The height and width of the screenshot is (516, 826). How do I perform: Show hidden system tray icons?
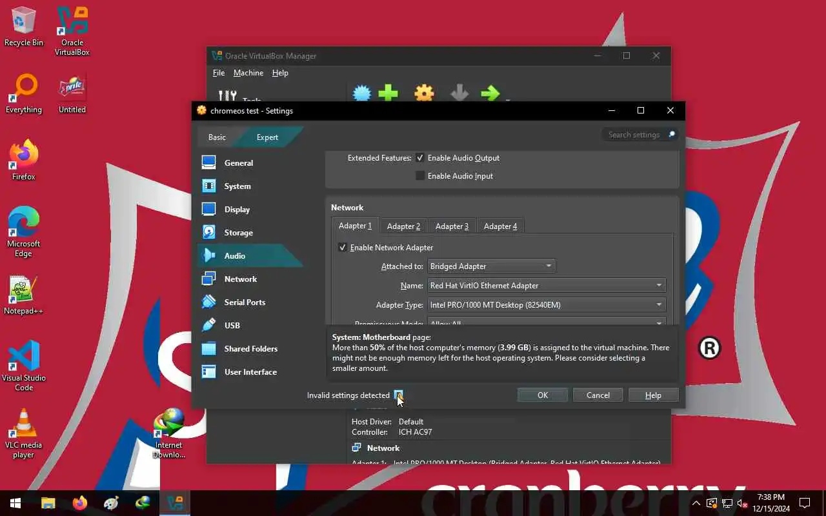point(696,503)
